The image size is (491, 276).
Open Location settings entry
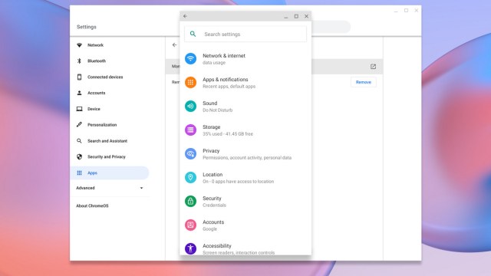[245, 178]
